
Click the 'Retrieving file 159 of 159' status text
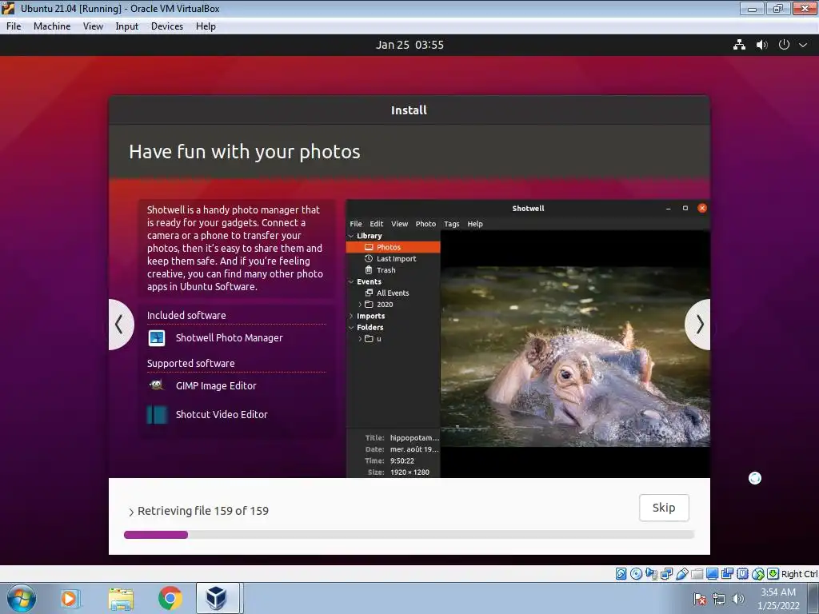(203, 511)
